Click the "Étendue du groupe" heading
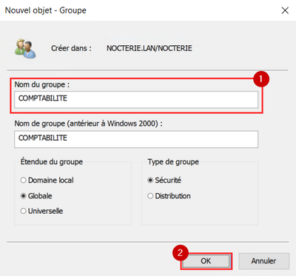Image resolution: width=296 pixels, height=276 pixels. point(52,162)
